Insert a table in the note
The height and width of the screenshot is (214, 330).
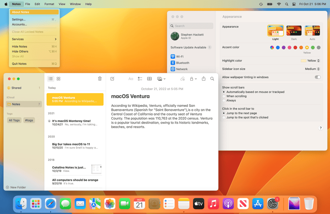tap(149, 79)
